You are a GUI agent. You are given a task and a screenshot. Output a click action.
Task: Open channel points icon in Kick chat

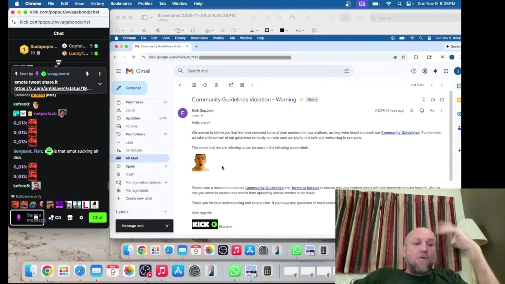[55, 217]
